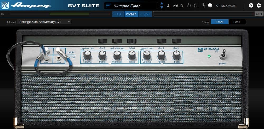Open the amp Model dropdown
Image resolution: width=264 pixels, height=129 pixels.
coord(44,22)
